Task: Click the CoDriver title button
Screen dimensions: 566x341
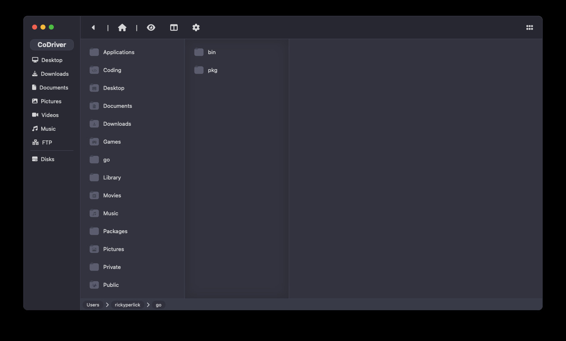Action: [x=52, y=45]
